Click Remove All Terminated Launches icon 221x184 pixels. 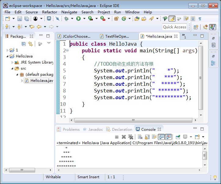(131, 137)
